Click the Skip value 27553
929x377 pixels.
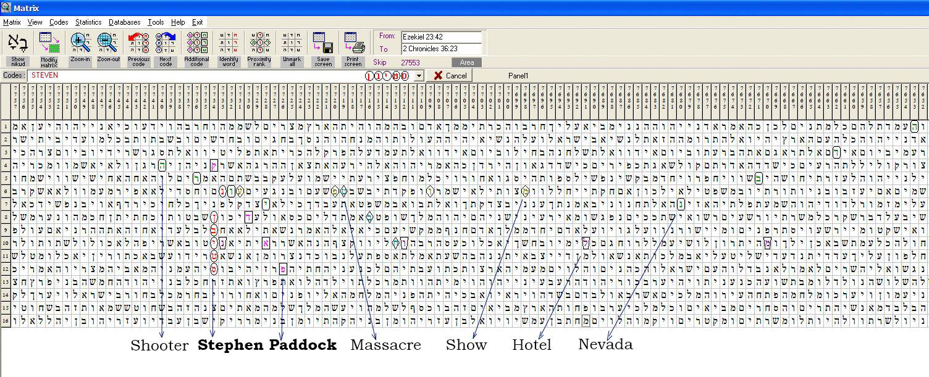(x=410, y=62)
